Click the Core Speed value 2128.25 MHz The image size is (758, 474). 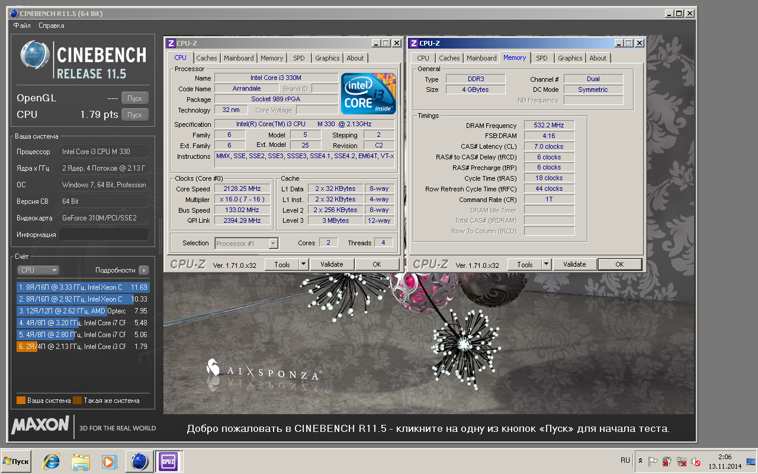click(243, 189)
